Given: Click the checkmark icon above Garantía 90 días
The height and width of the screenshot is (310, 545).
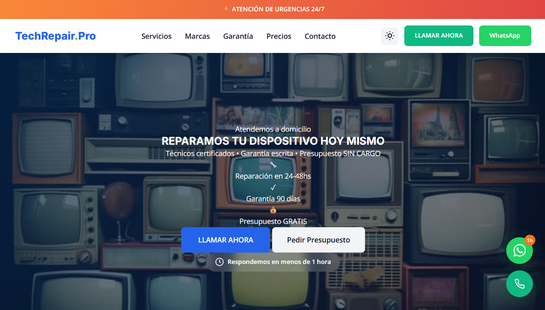Looking at the screenshot, I should click(273, 187).
